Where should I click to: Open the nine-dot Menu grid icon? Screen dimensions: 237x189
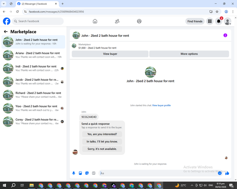(210, 21)
